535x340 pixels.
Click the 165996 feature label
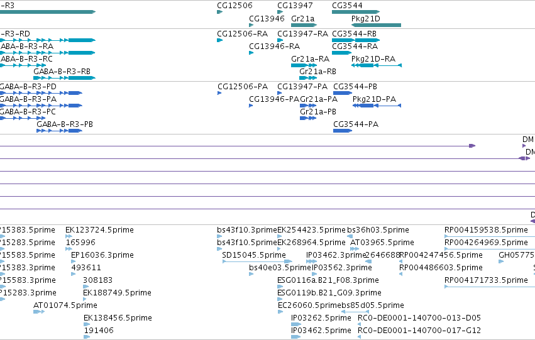click(80, 243)
